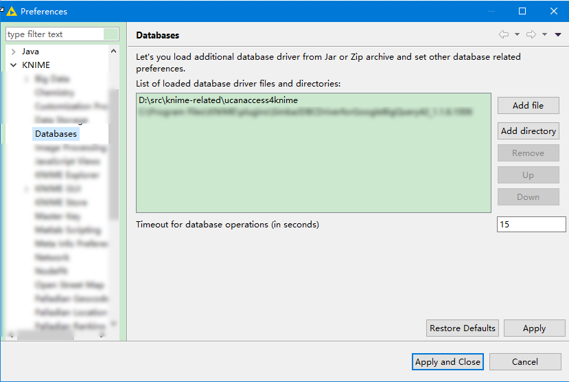Click the preferences tree vertical scrollbar
Screen dimensions: 569x382
(114, 155)
